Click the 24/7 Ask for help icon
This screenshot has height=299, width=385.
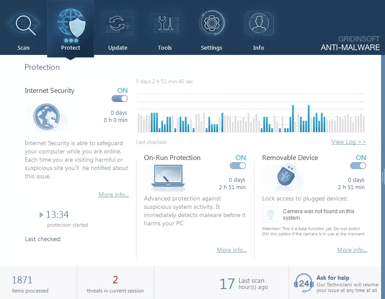point(303,283)
